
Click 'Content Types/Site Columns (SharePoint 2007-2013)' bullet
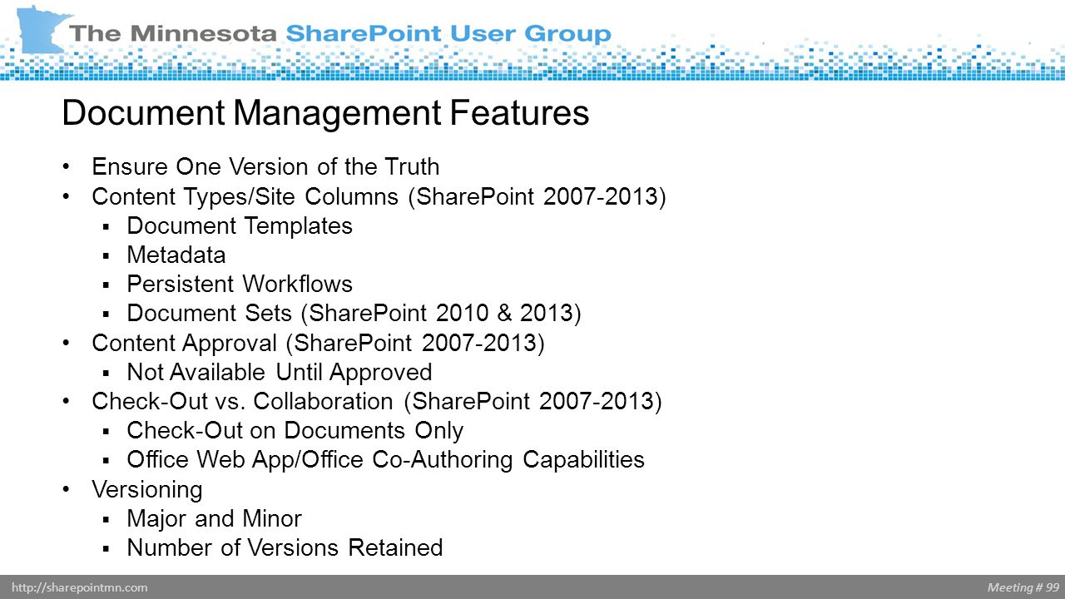[x=379, y=197]
